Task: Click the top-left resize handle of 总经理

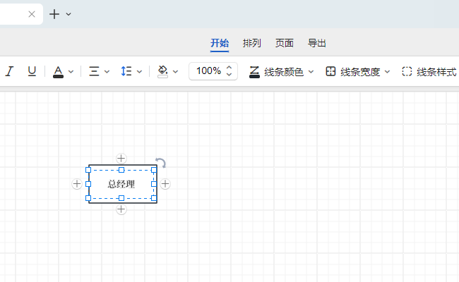Action: tap(88, 170)
